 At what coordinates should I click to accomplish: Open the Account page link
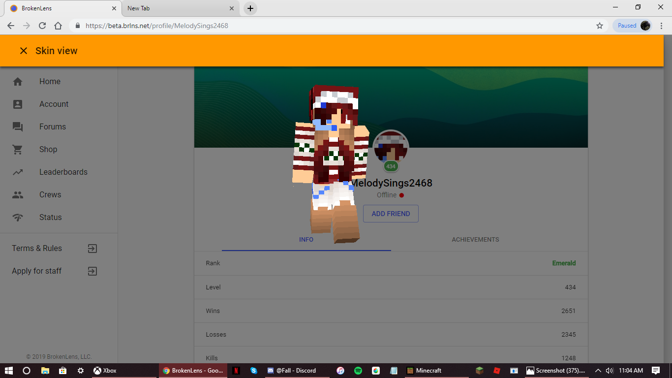tap(54, 104)
